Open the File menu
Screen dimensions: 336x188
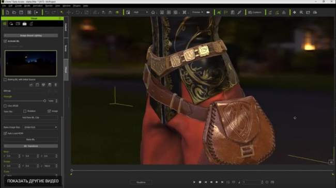pos(4,6)
